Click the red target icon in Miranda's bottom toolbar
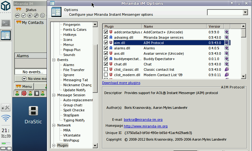Viewport: 252px width, 151px height. 24,93
